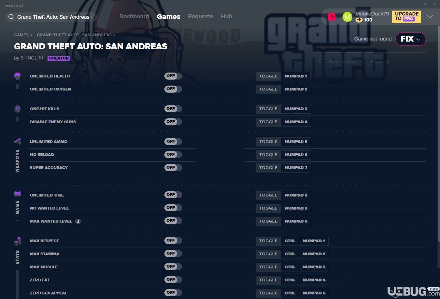Go to the Hub tab
This screenshot has width=440, height=299.
tap(226, 17)
